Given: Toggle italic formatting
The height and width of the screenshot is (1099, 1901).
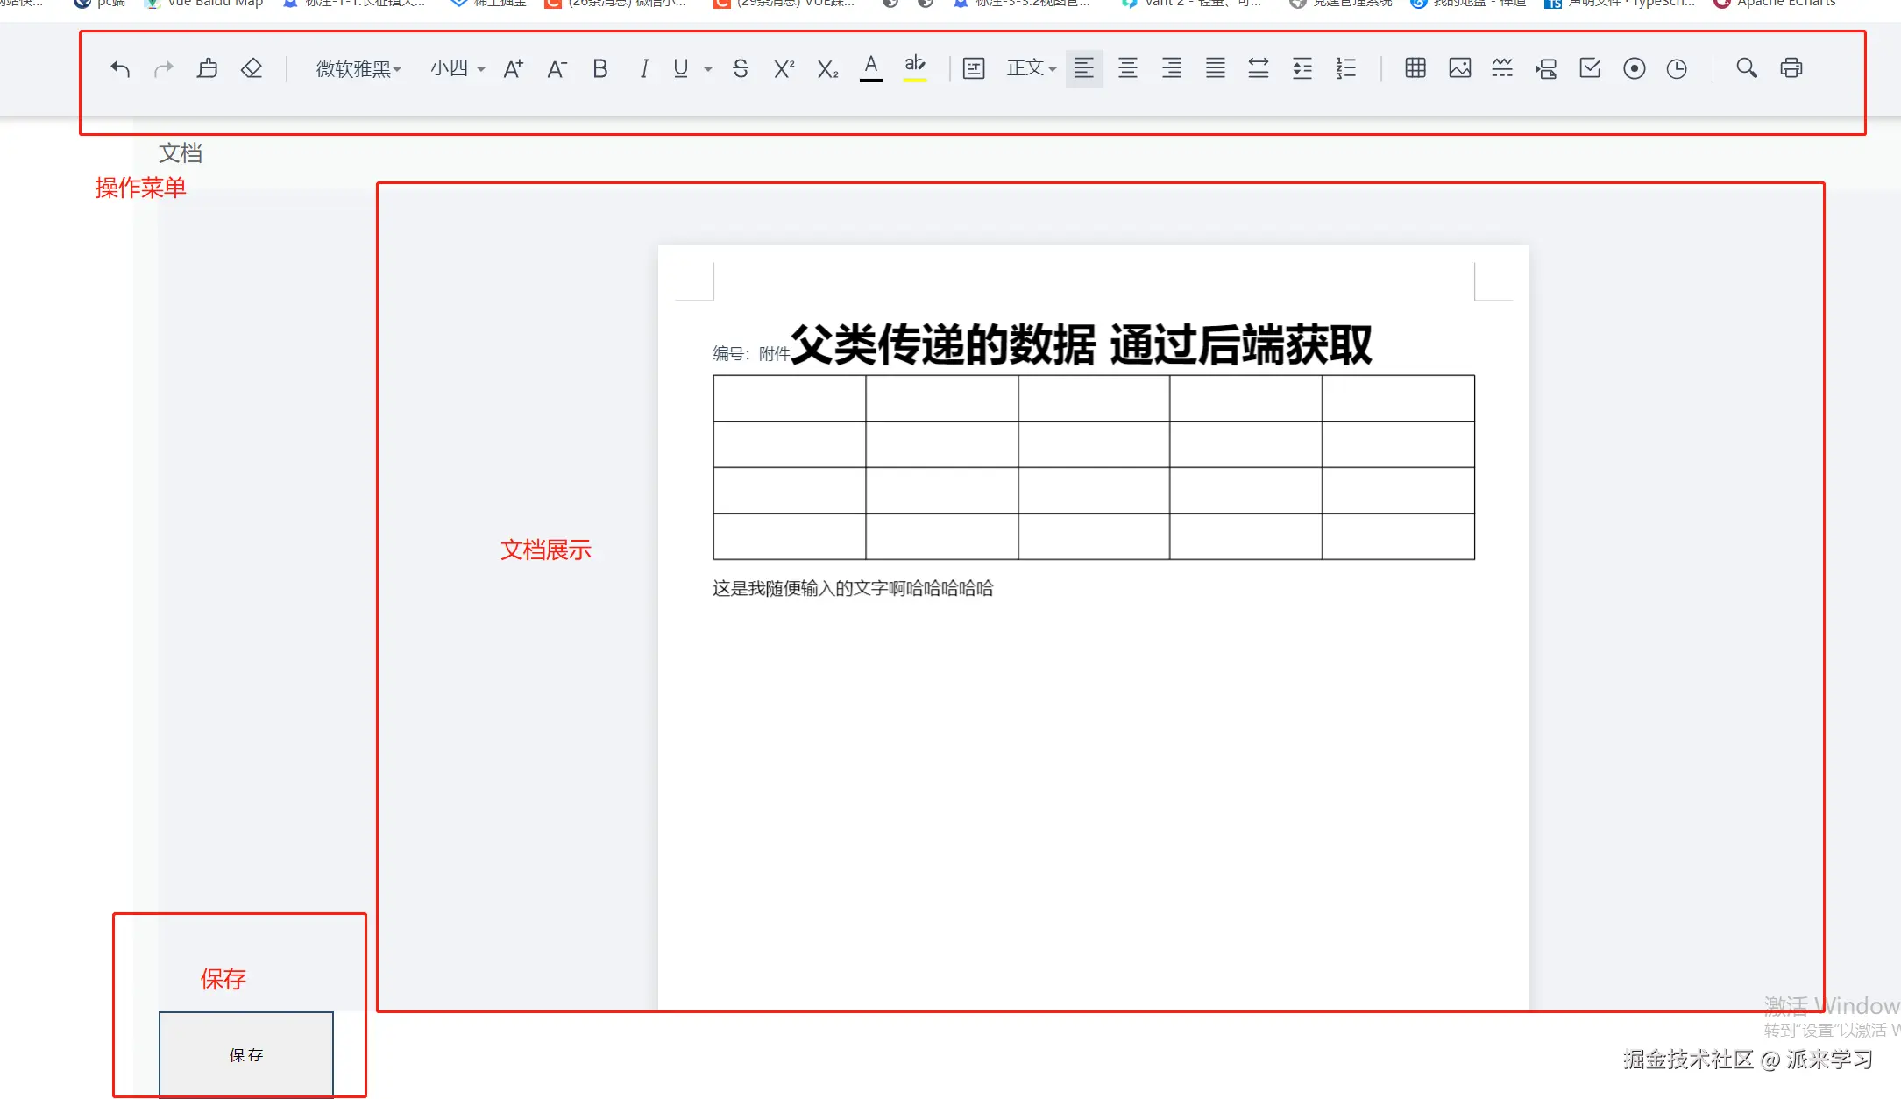Looking at the screenshot, I should tap(643, 68).
